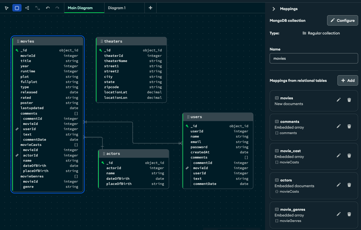Select the pointer arrow tool
This screenshot has height=230, width=361.
pyautogui.click(x=7, y=8)
